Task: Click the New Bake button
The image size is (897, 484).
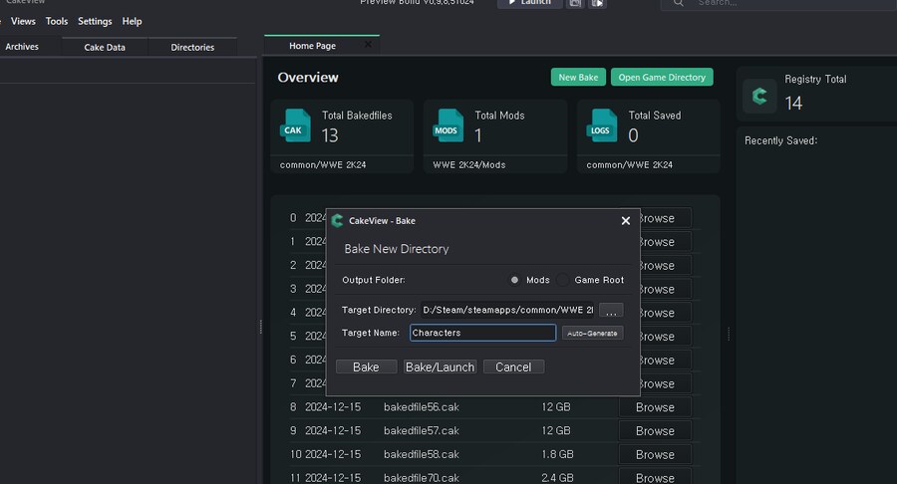Action: pos(578,77)
